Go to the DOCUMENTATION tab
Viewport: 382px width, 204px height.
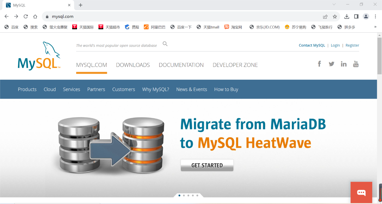point(181,65)
